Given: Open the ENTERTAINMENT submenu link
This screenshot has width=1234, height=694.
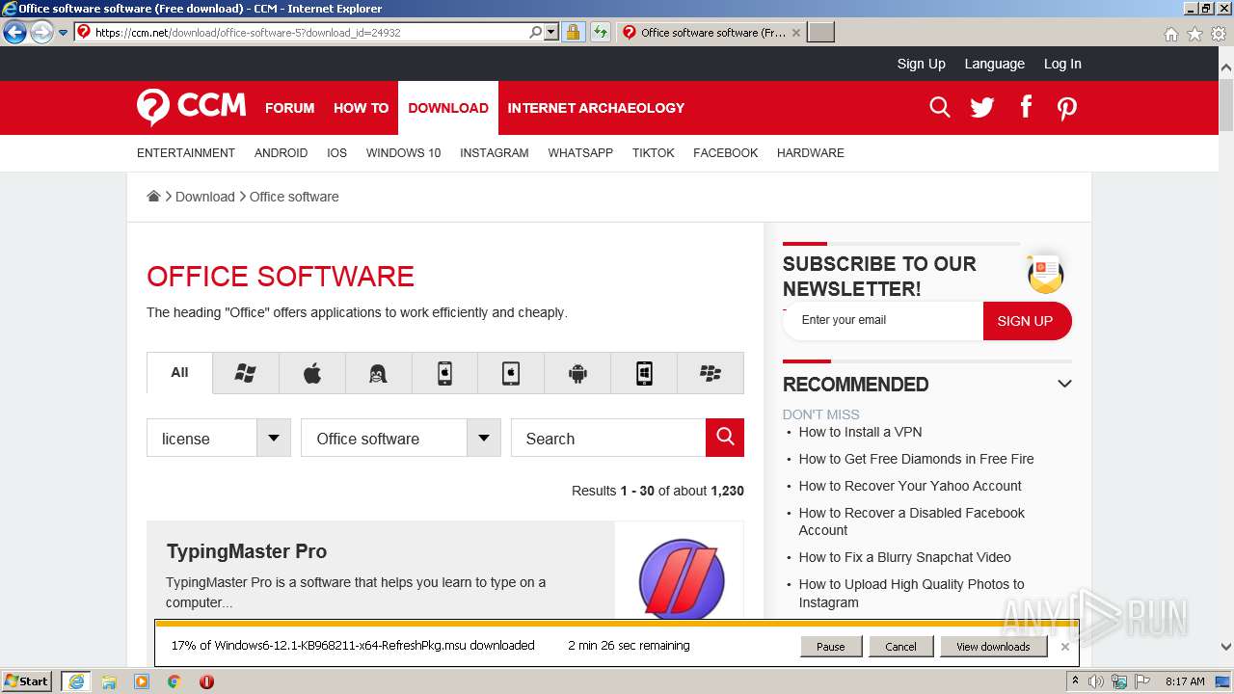Looking at the screenshot, I should click(x=186, y=152).
